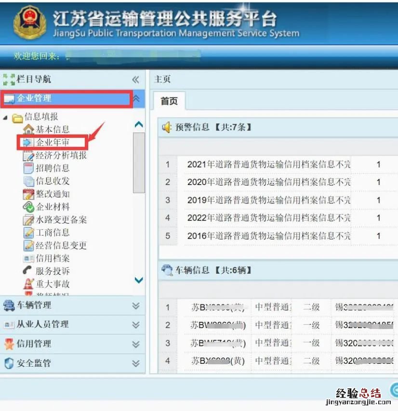This screenshot has height=411, width=398.
Task: Click the 企业材料 paperclip icon
Action: click(x=28, y=207)
